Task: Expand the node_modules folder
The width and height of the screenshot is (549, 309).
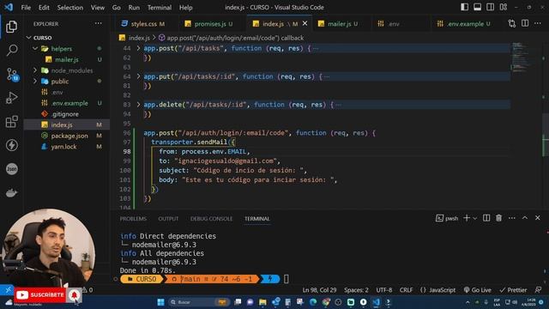Action: (35, 70)
